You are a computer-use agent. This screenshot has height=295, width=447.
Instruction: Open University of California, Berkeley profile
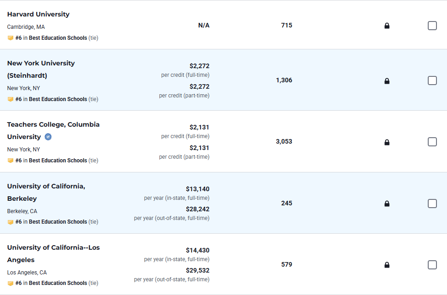(46, 186)
